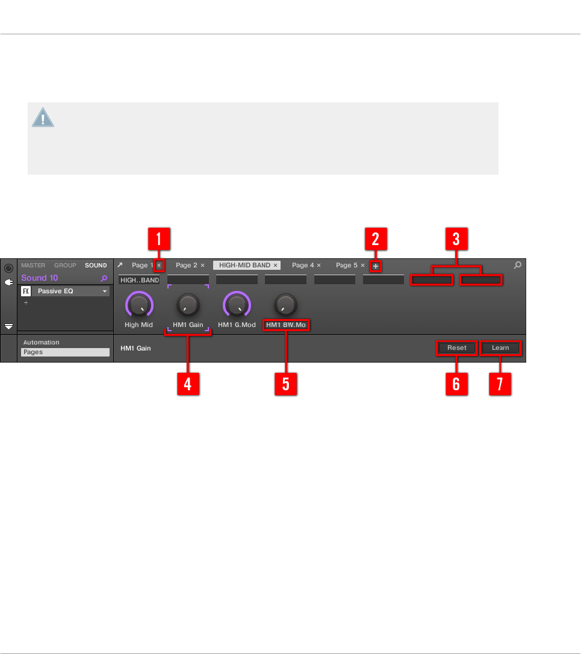The width and height of the screenshot is (581, 654).
Task: Select Automation in the left list
Action: point(42,343)
